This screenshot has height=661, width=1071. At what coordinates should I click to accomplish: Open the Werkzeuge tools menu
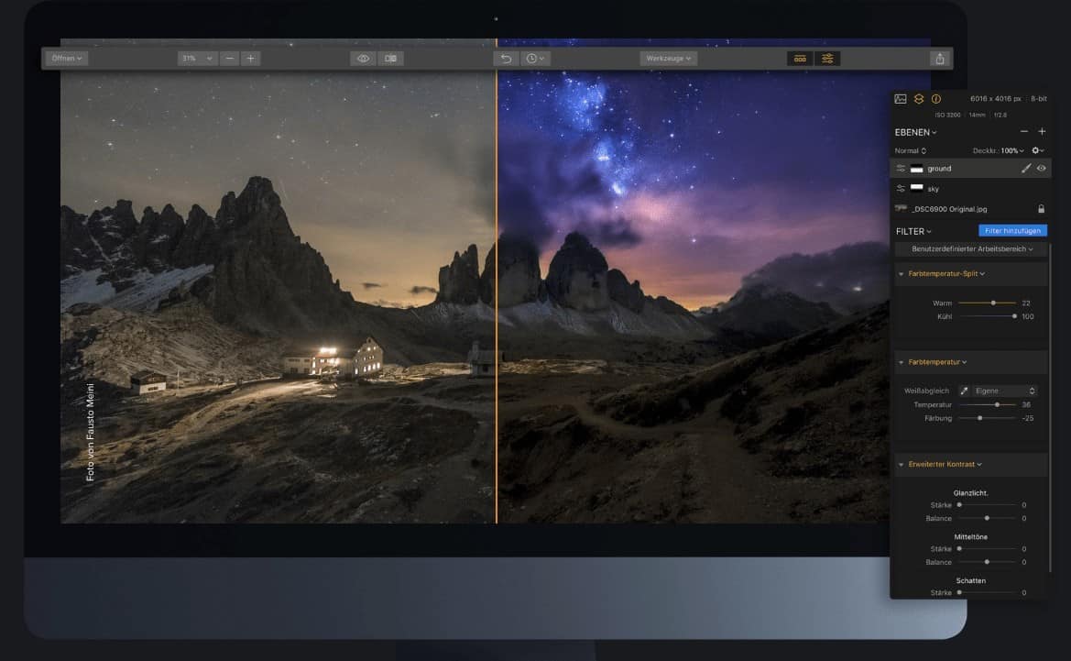tap(668, 59)
